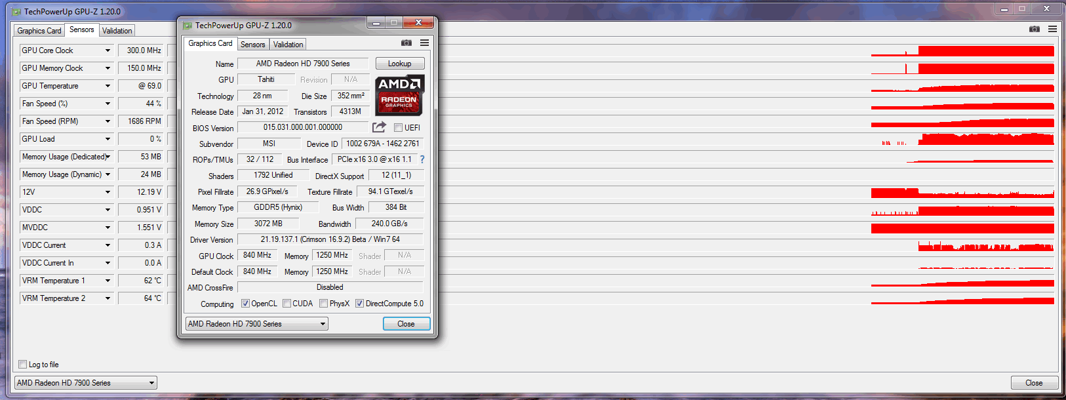The width and height of the screenshot is (1066, 400).
Task: Click the Release Date value 'Jan 31, 2012'
Action: (x=263, y=111)
